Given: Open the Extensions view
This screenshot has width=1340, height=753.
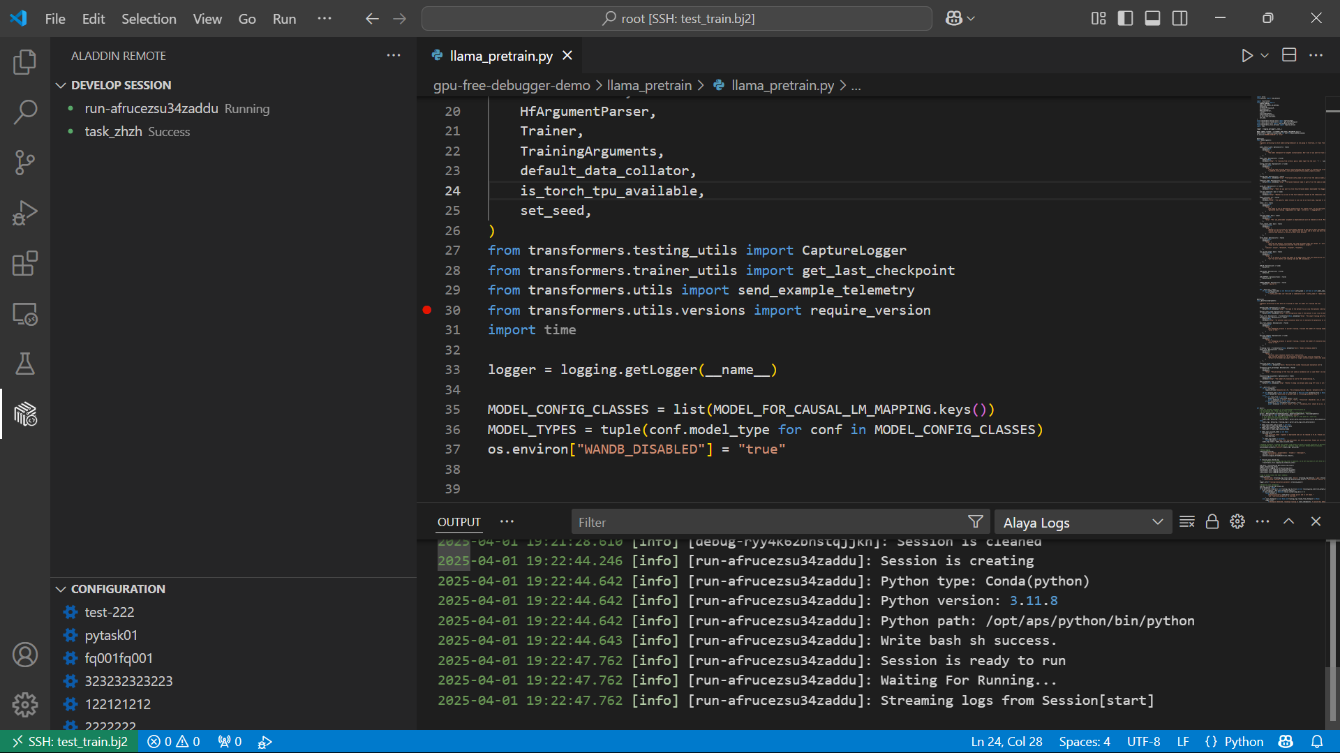Looking at the screenshot, I should point(25,264).
